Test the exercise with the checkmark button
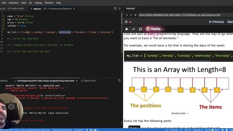Screen dimensions: 233x131 pyautogui.click(x=134, y=29)
